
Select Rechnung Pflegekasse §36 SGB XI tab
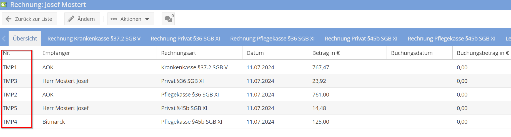(x=272, y=39)
